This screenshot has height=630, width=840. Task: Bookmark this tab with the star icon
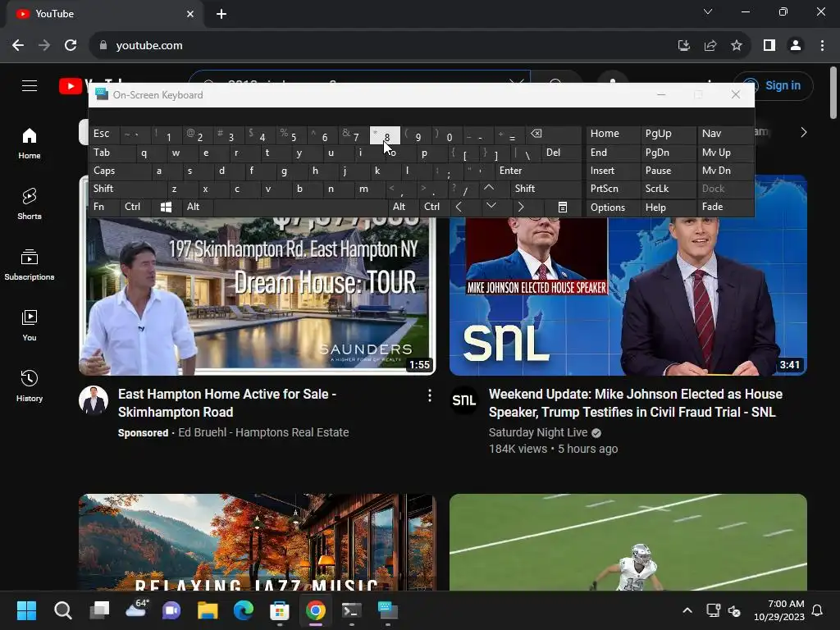pos(737,46)
